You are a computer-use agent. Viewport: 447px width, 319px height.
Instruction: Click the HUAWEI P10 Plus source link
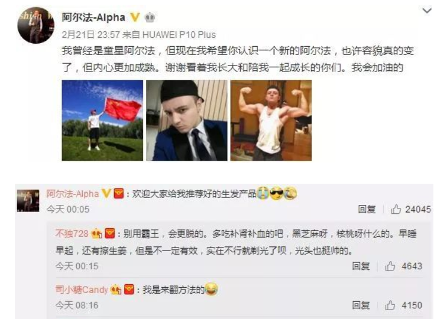coord(179,35)
